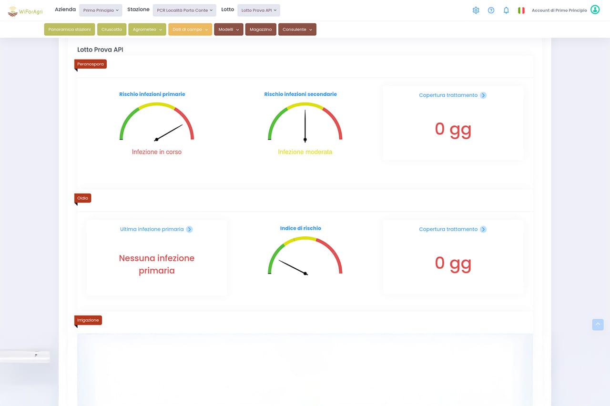Click arrow icon beside Ultima infezione primaria

[189, 229]
